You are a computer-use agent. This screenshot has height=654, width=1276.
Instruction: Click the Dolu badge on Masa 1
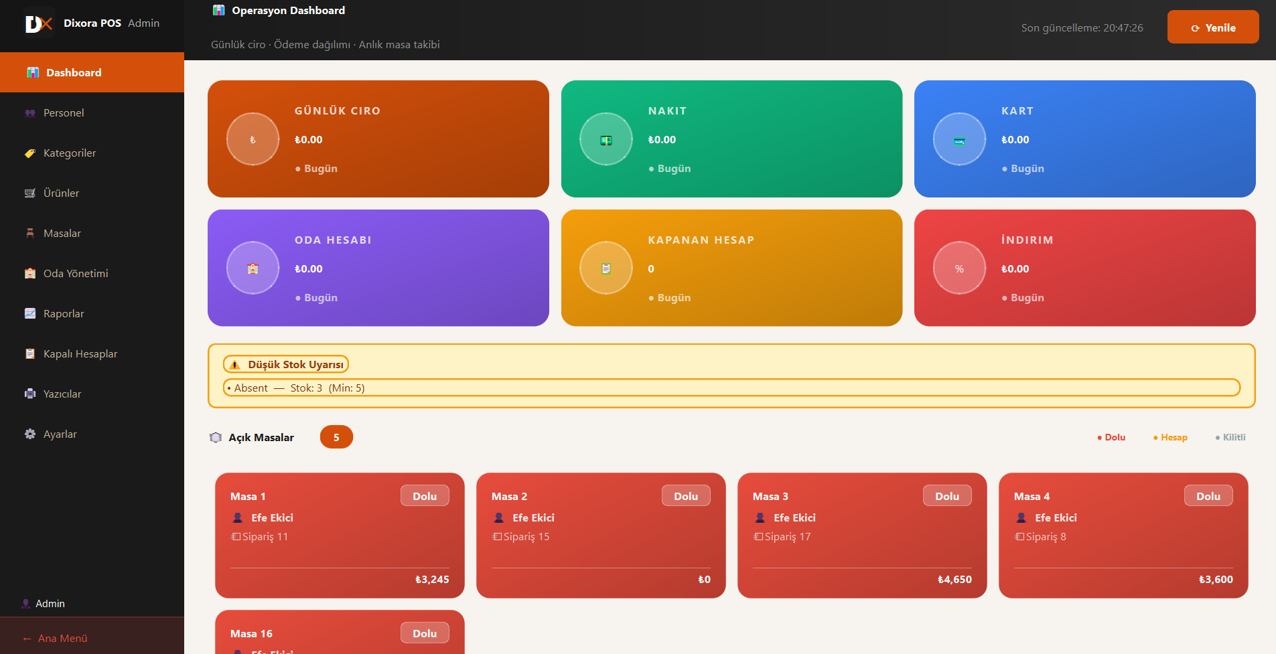coord(425,496)
